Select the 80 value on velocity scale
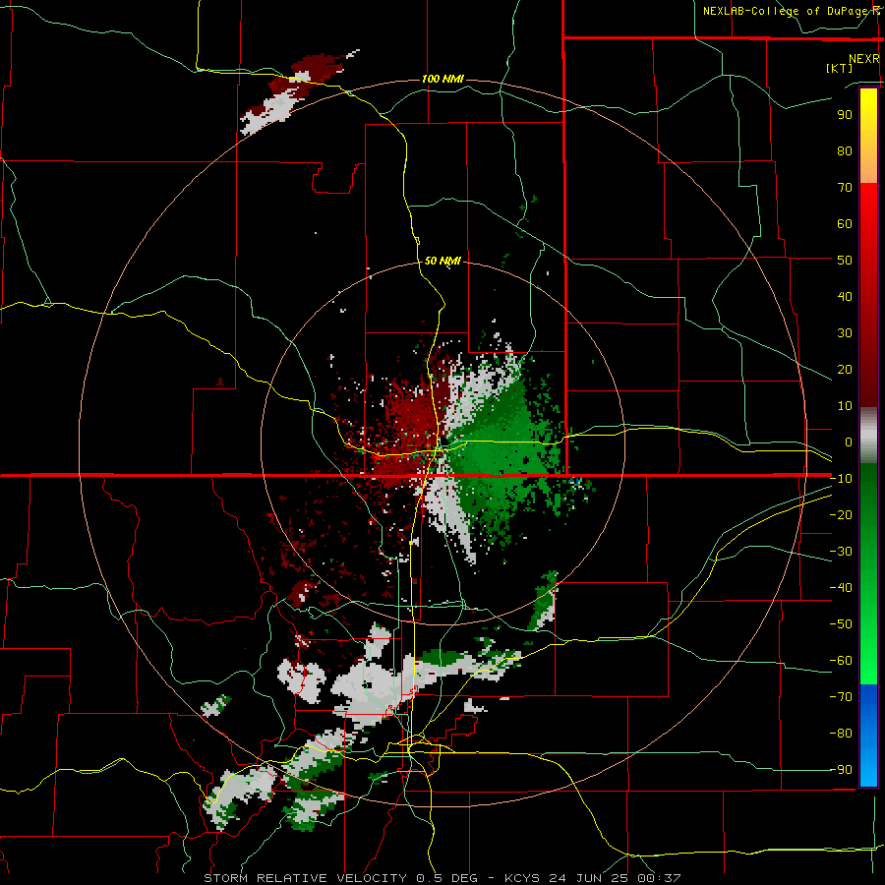 tap(845, 150)
